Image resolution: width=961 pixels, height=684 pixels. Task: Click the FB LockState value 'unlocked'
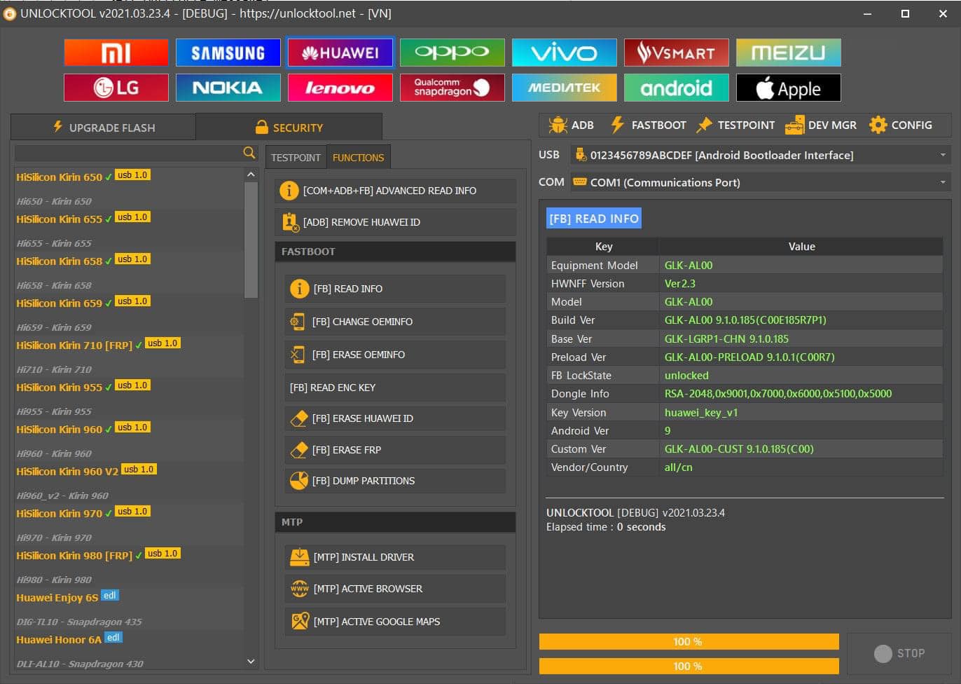tap(686, 376)
